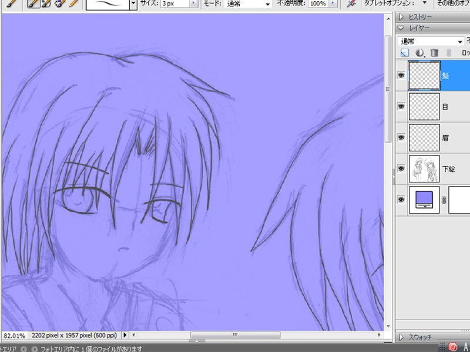The image size is (470, 352).
Task: Click the panel collapse handle beside the canvas
Action: [x=394, y=177]
